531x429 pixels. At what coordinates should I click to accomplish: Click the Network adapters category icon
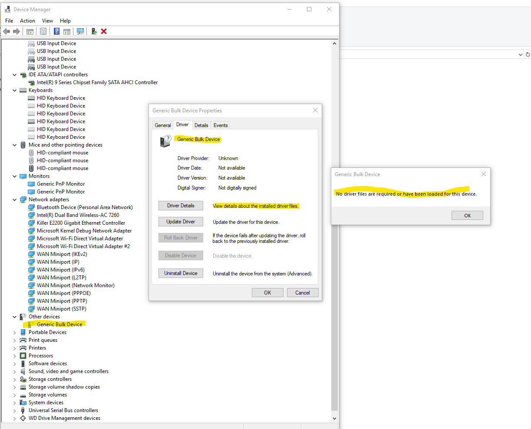click(23, 200)
